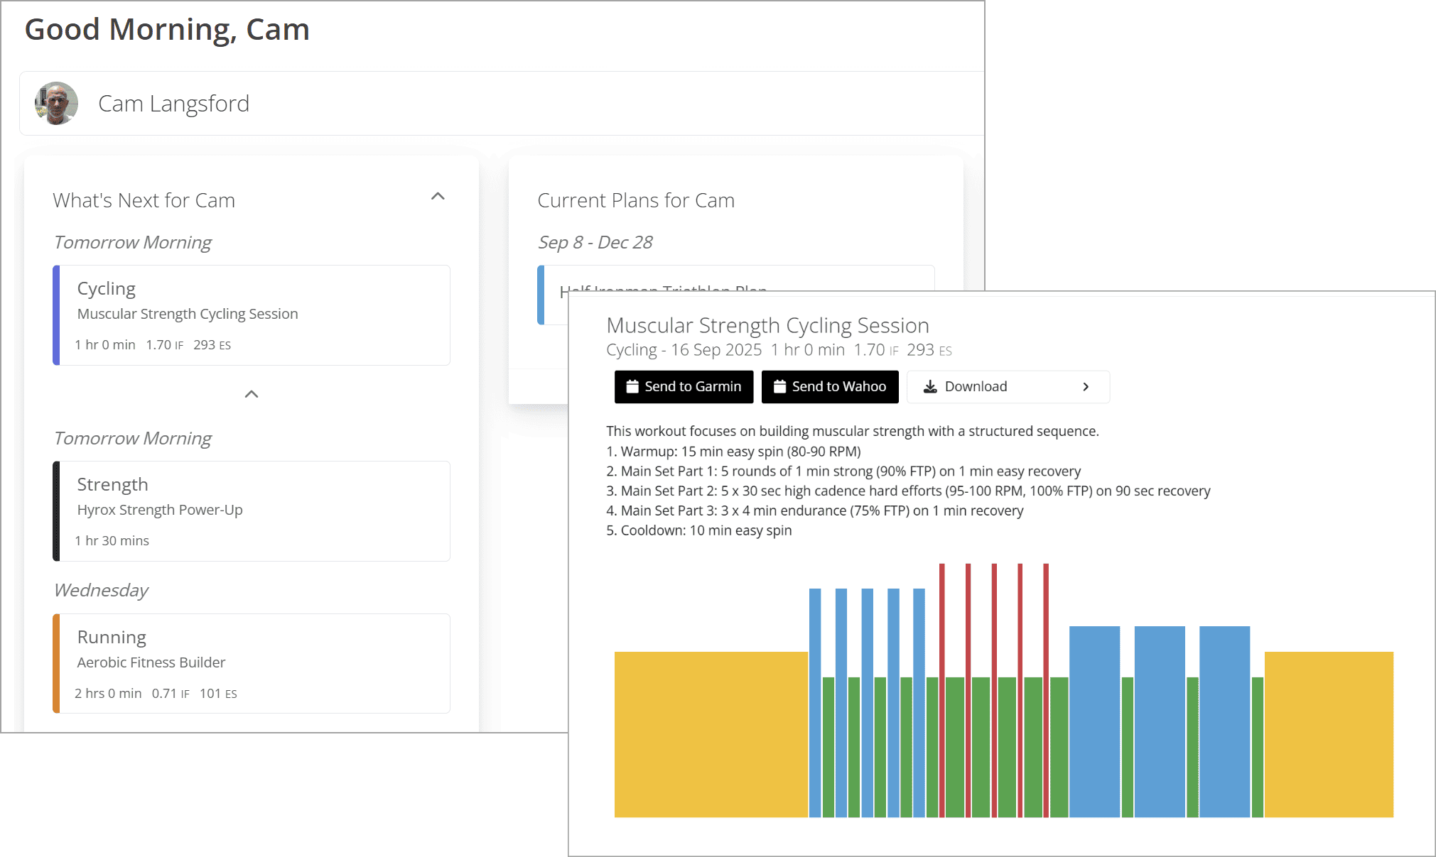This screenshot has height=857, width=1436.
Task: Click the yellow warmup block in chart
Action: (711, 734)
